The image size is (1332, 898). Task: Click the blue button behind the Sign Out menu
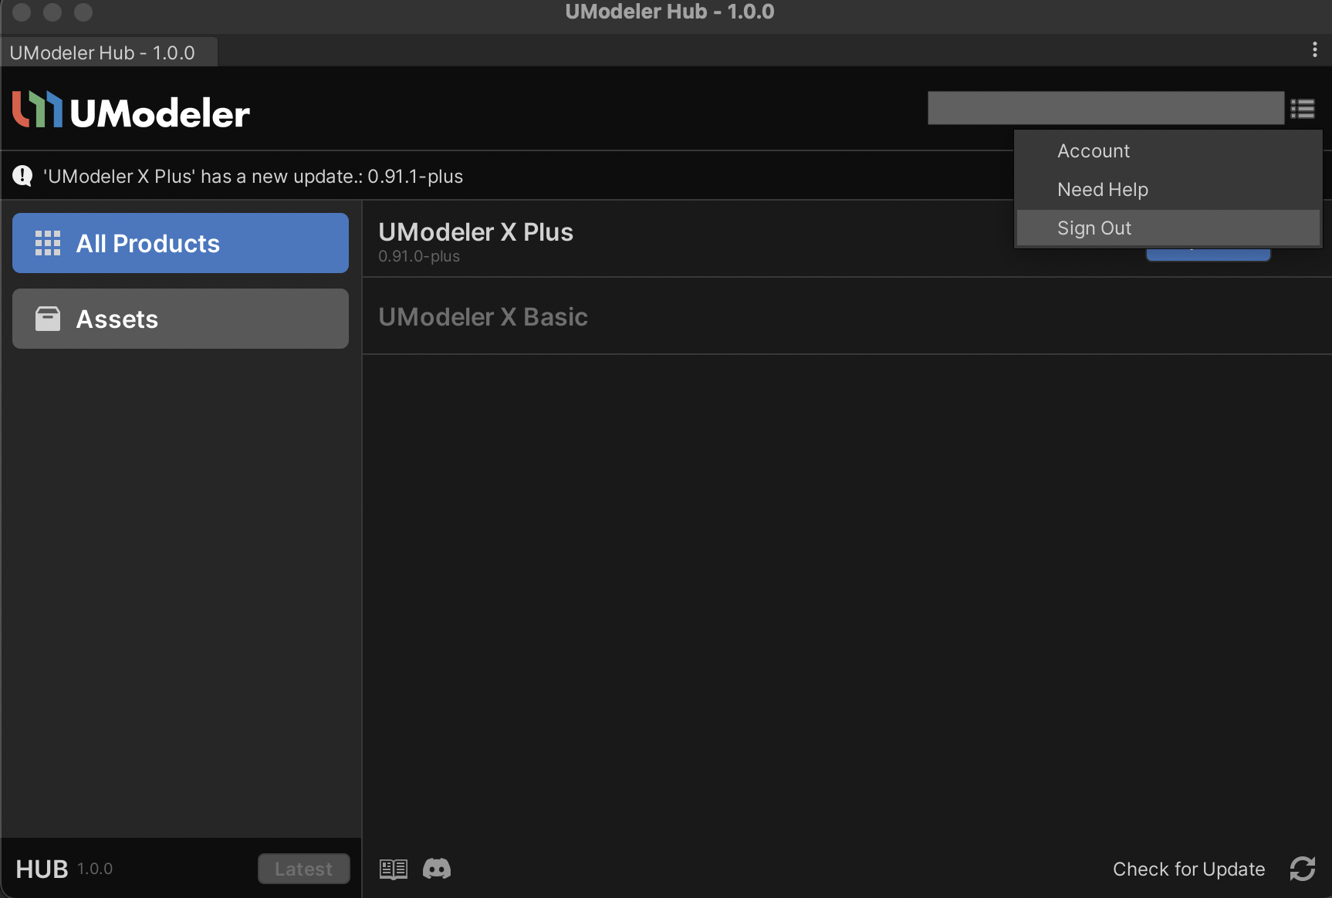(x=1209, y=255)
